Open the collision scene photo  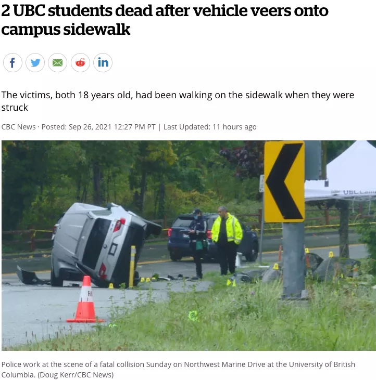(189, 245)
